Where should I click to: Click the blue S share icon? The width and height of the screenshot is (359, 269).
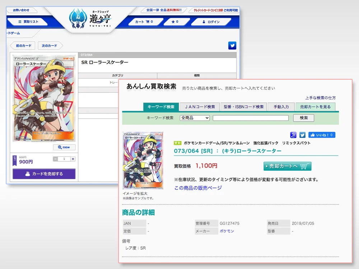click(x=293, y=135)
